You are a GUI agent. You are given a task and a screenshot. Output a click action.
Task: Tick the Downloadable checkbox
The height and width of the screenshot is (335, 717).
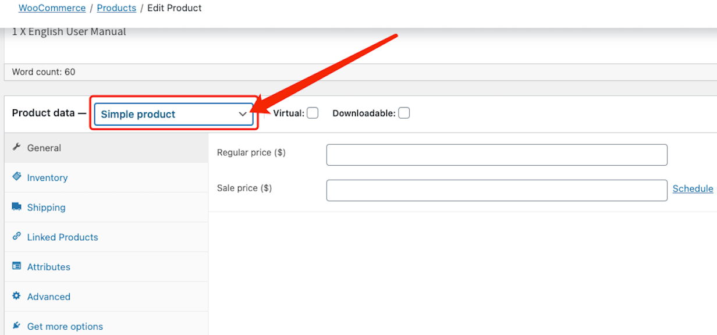click(x=404, y=113)
